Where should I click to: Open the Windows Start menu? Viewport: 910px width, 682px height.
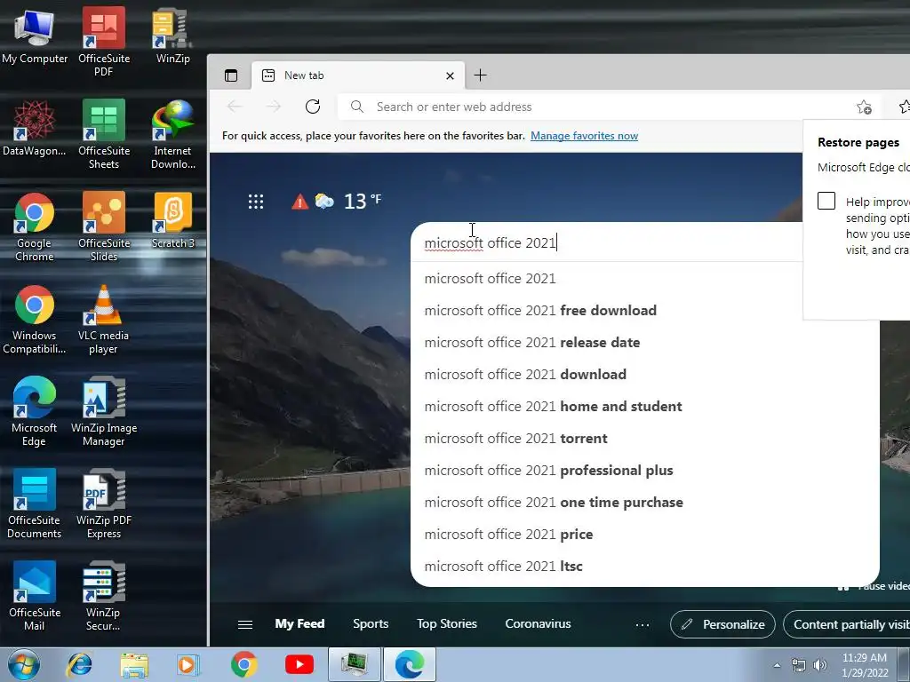point(23,664)
